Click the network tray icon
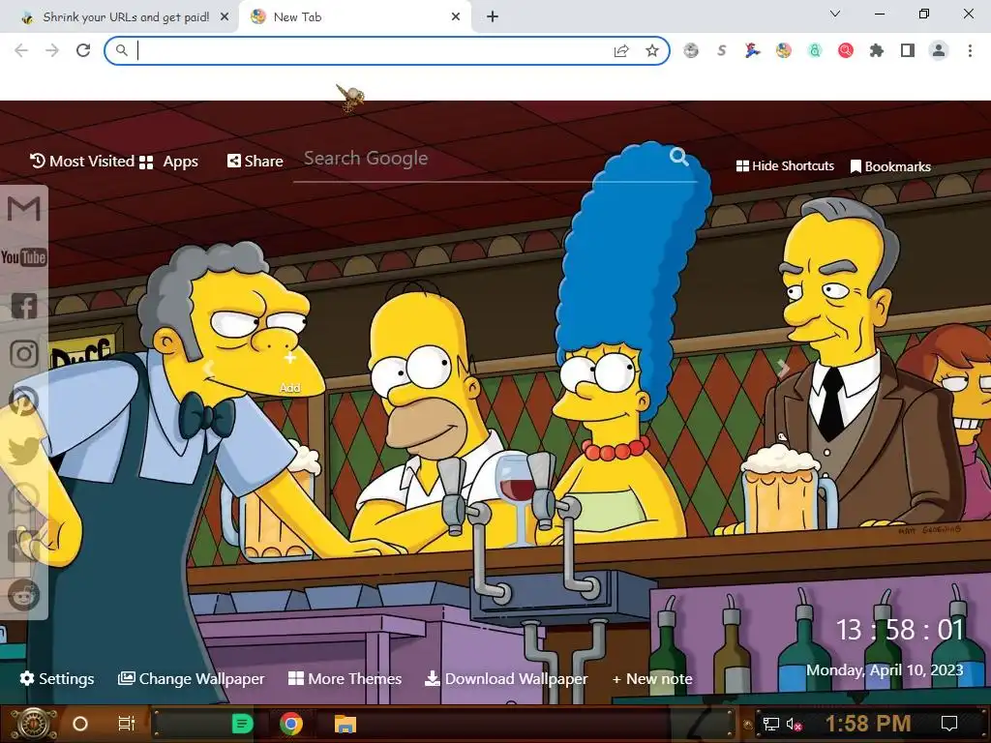 tap(771, 724)
